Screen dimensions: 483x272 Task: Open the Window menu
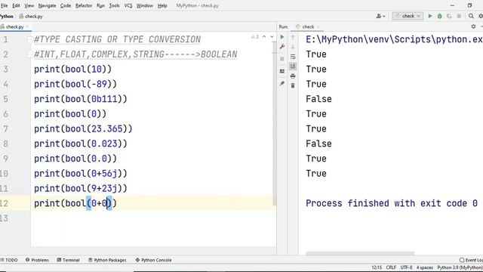click(x=145, y=5)
